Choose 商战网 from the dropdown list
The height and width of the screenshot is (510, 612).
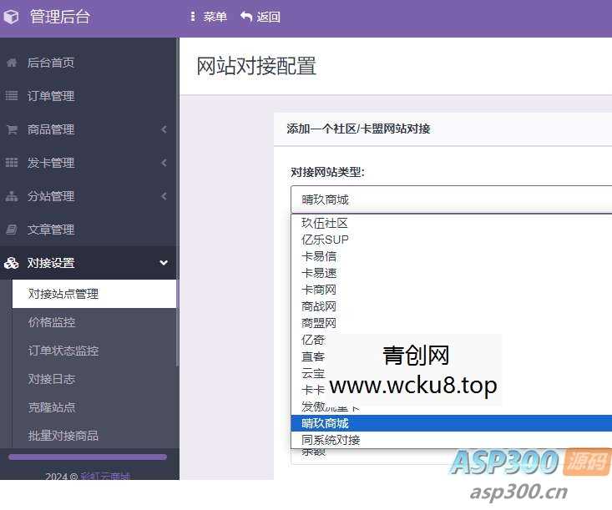click(451, 306)
